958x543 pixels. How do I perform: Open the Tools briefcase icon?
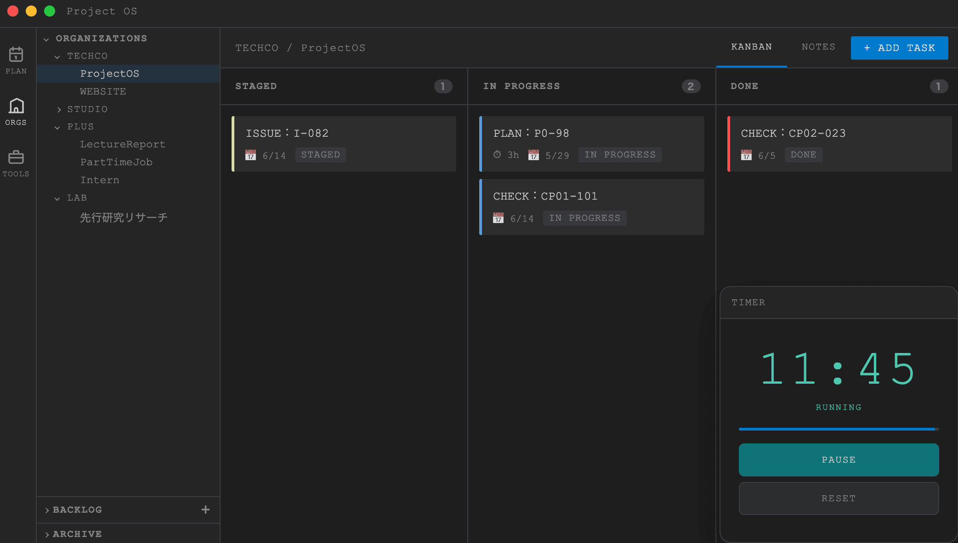tap(16, 157)
